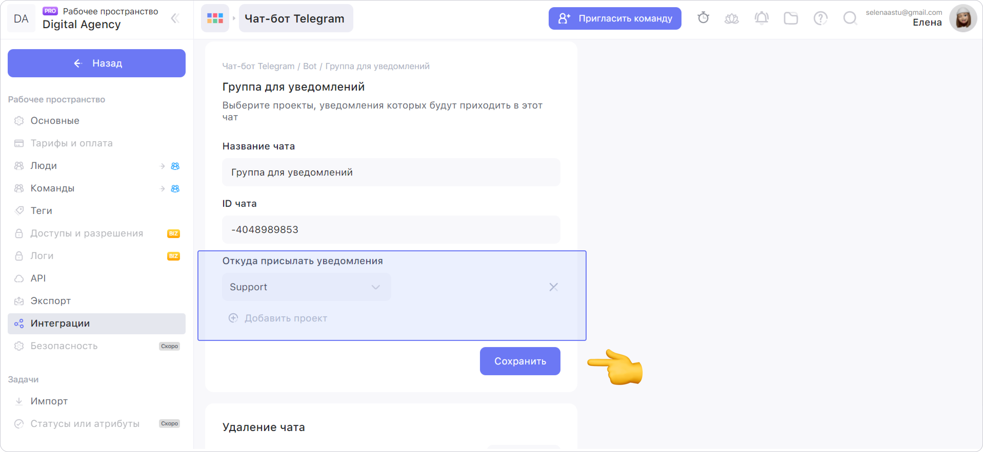983x452 pixels.
Task: Add another project via Добавить проект
Action: tap(278, 318)
